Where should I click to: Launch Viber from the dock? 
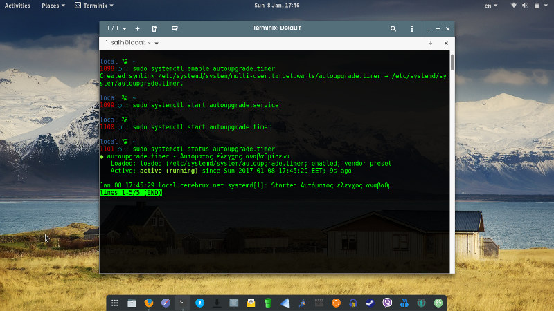pyautogui.click(x=387, y=303)
